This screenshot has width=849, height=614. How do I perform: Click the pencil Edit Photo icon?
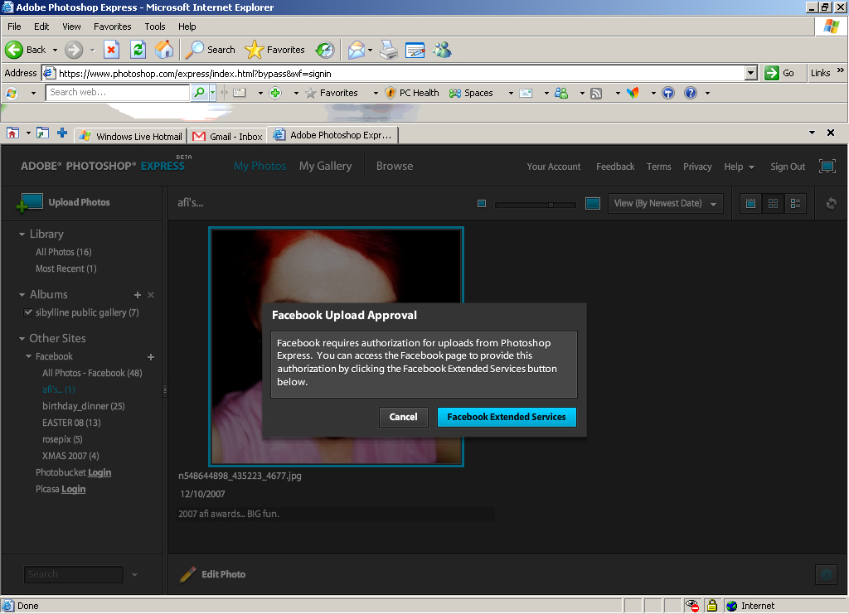[188, 574]
